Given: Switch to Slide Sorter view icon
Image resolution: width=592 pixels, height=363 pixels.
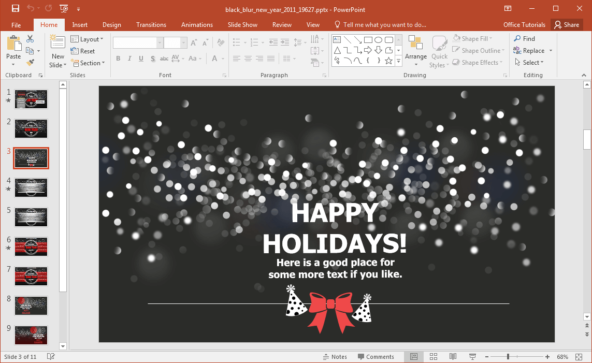Looking at the screenshot, I should (434, 357).
